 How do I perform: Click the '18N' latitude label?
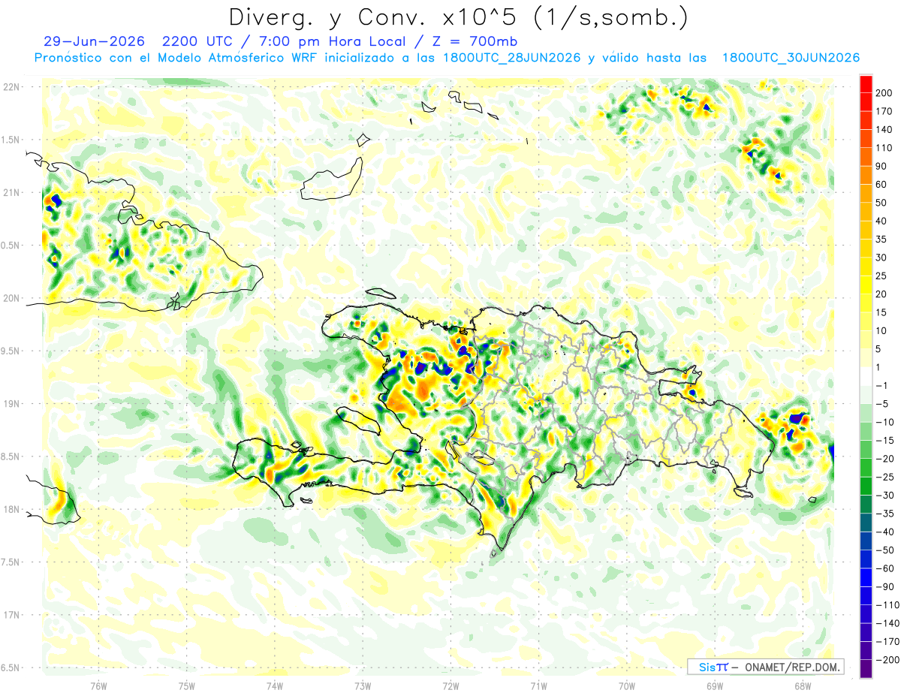pos(11,510)
